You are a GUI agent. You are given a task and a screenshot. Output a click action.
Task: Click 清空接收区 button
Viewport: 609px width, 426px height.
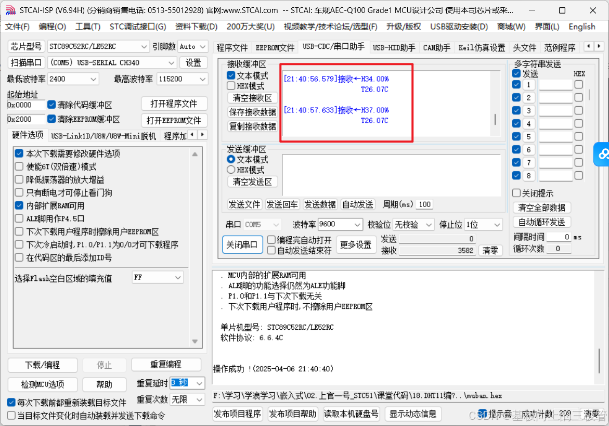tap(252, 97)
